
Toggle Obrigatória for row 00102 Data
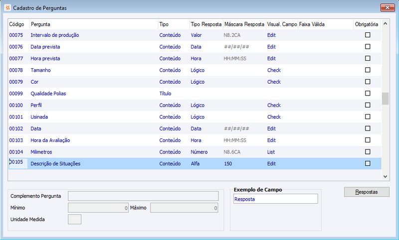pyautogui.click(x=368, y=128)
